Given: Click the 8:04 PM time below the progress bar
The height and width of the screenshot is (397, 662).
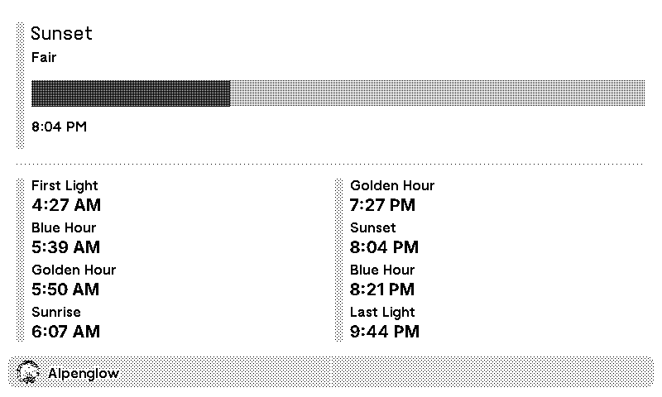Looking at the screenshot, I should coord(59,127).
